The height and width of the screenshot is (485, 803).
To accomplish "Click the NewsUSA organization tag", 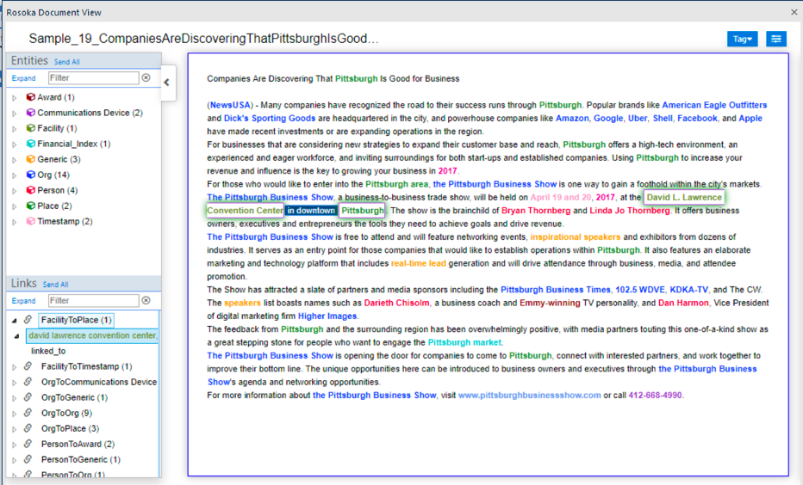I will (230, 105).
